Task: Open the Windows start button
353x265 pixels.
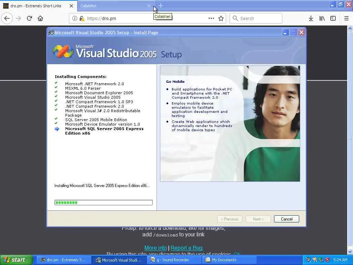Action: (x=16, y=260)
